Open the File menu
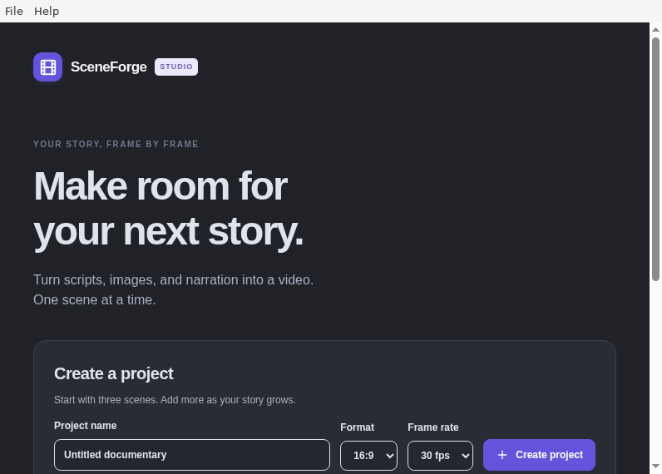Image resolution: width=662 pixels, height=474 pixels. 14,11
